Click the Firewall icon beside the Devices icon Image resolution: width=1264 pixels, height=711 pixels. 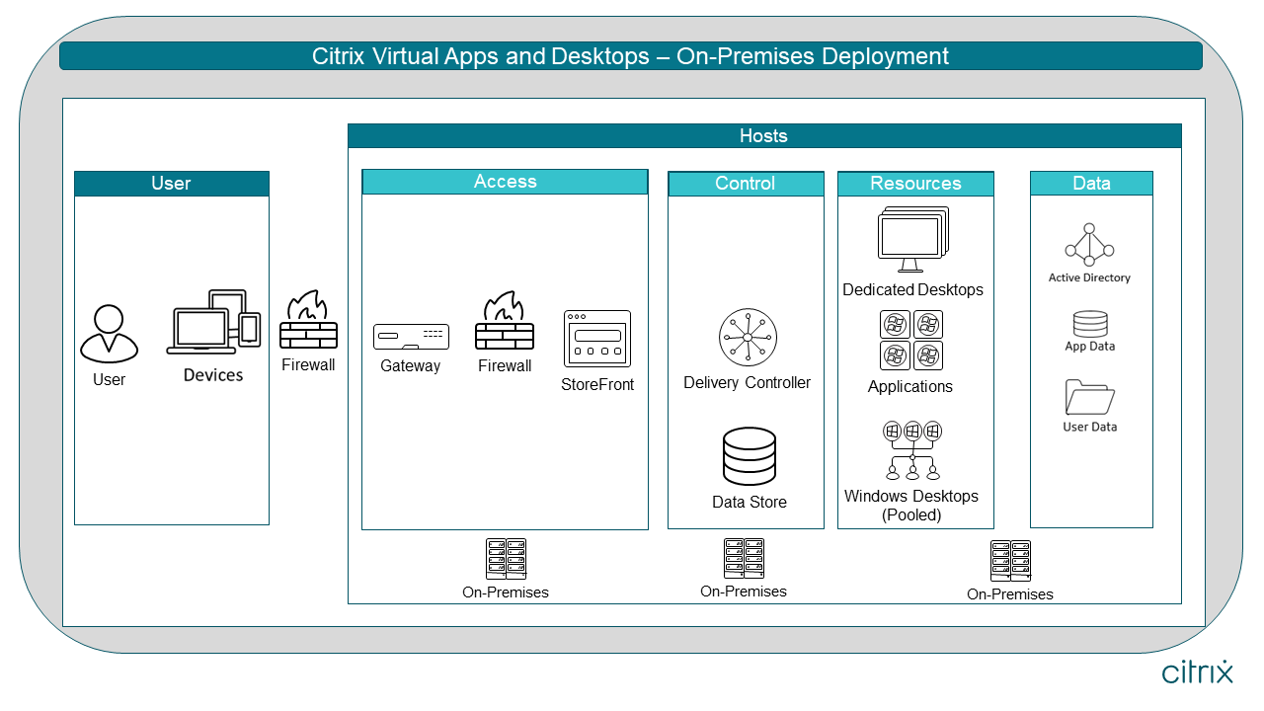pyautogui.click(x=309, y=320)
